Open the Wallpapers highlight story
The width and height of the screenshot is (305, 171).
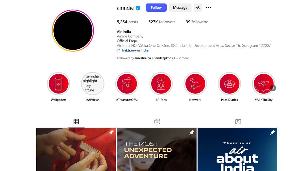(58, 84)
